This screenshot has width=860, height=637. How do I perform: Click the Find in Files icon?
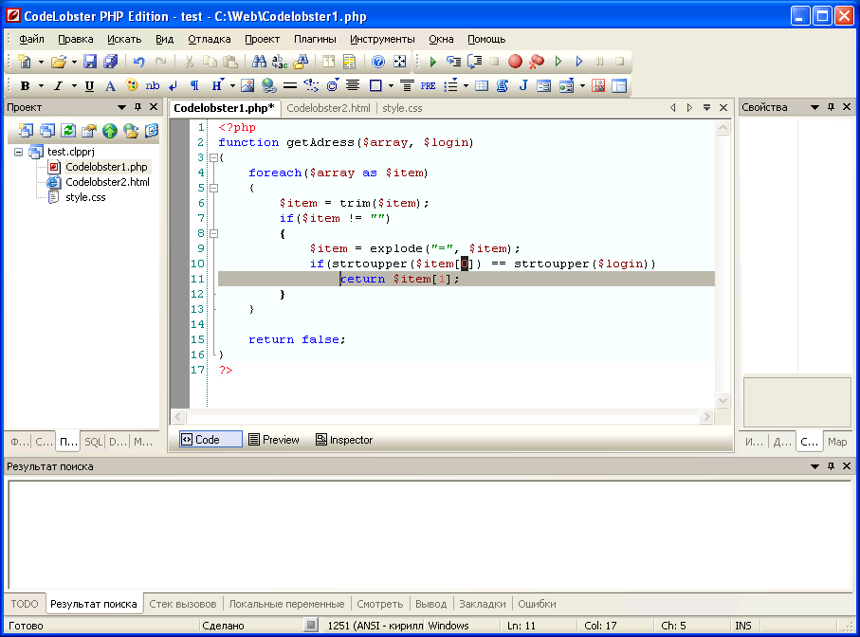pos(301,62)
